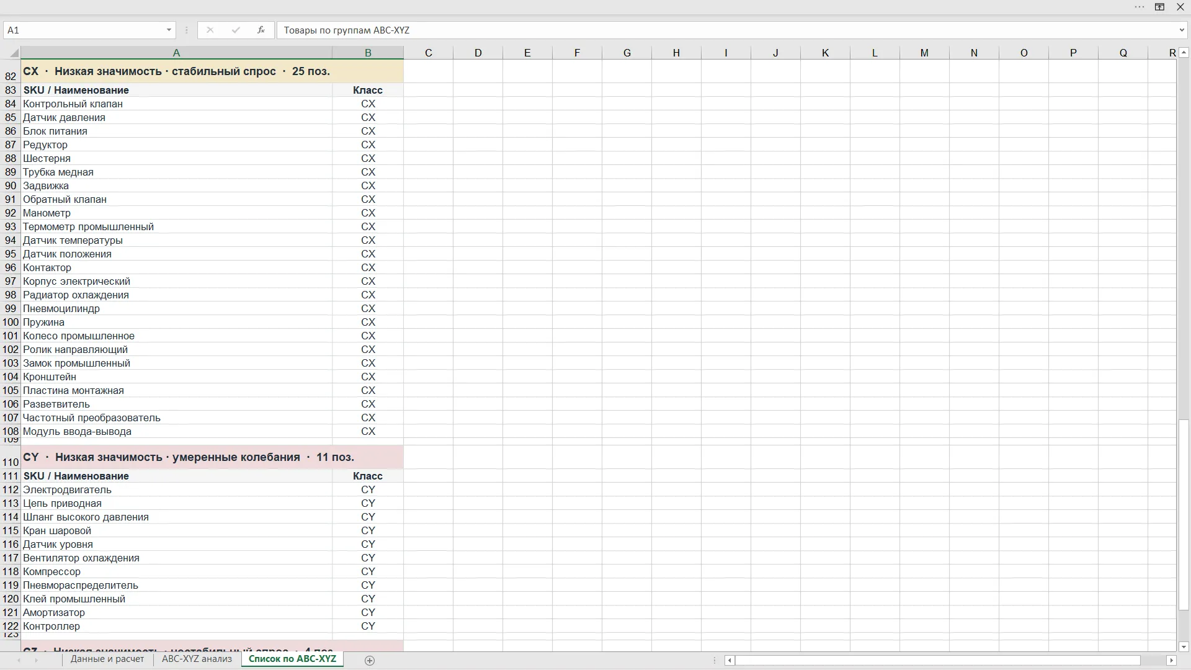Select cell Контрольный клапан
This screenshot has width=1191, height=670.
[176, 104]
